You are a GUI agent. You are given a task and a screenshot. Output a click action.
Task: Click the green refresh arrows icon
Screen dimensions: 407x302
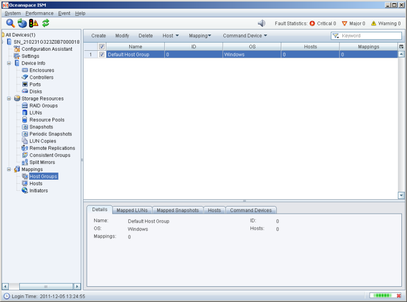(x=46, y=23)
